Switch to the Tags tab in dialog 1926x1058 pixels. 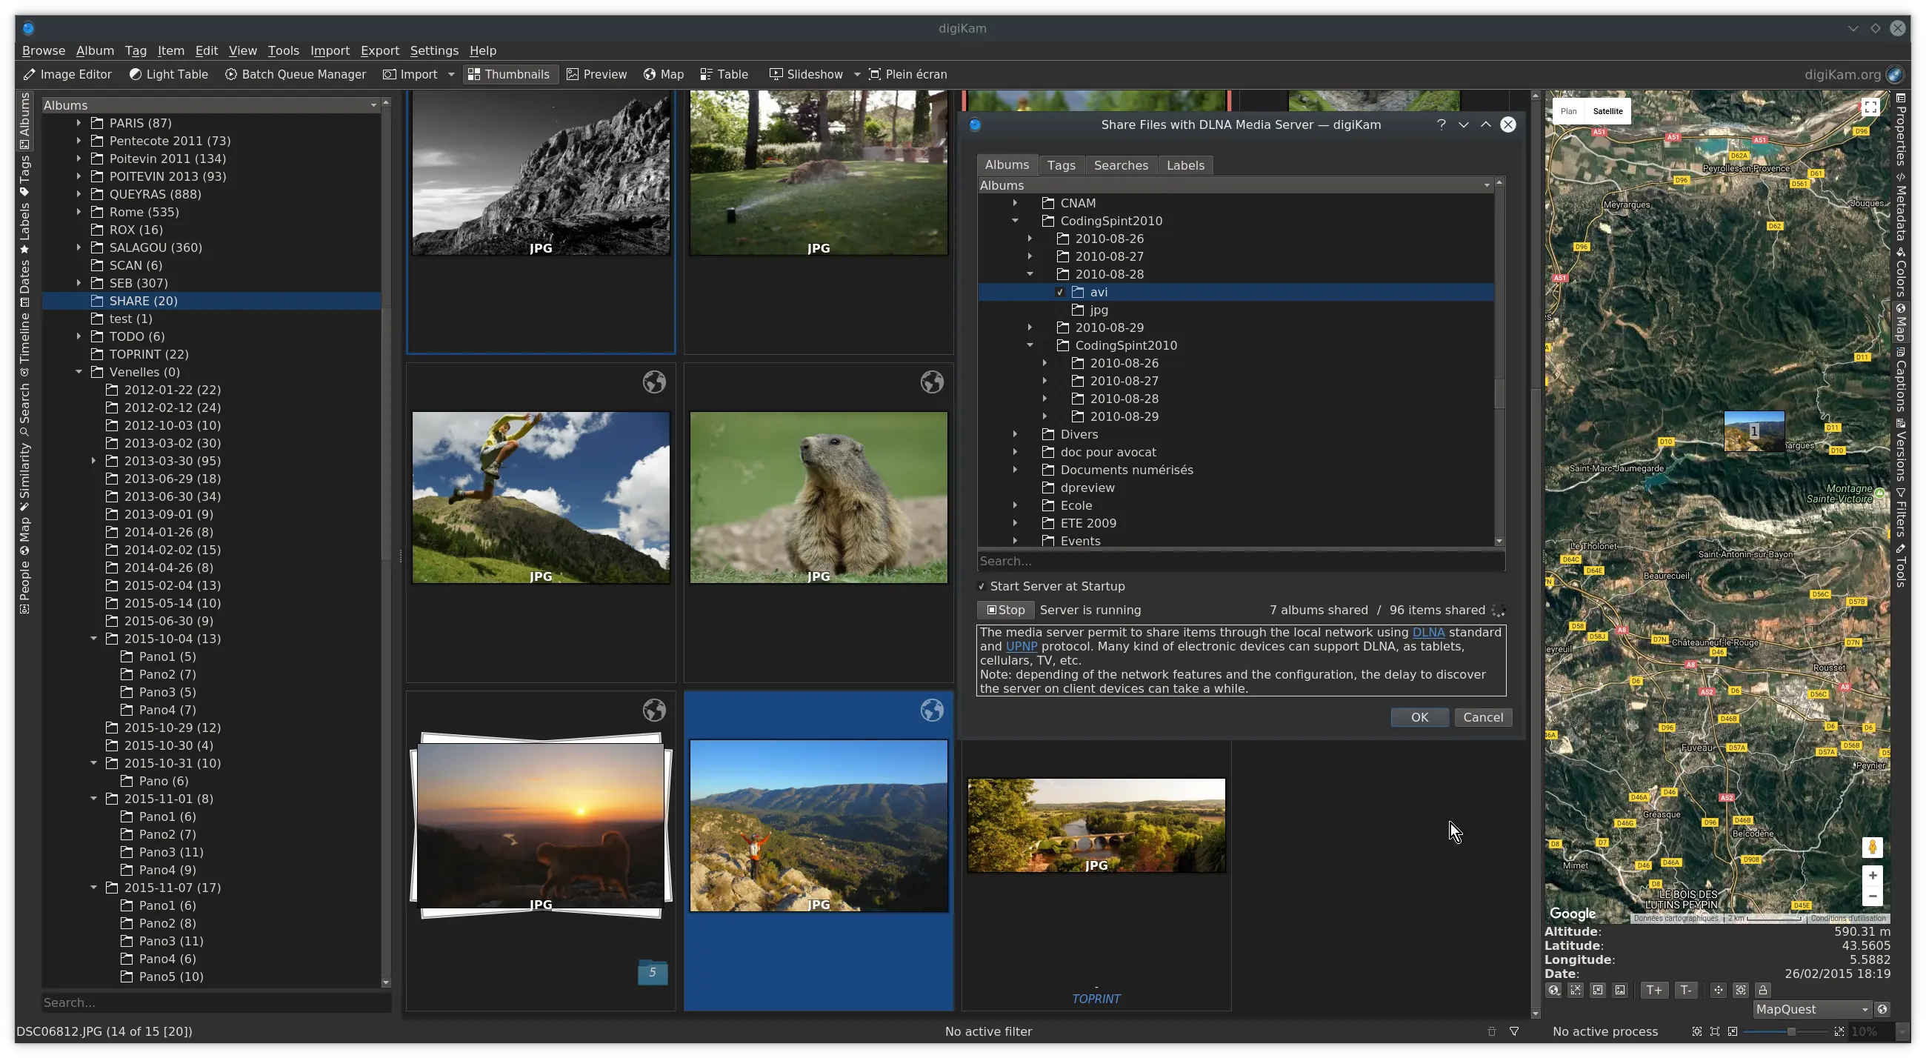(1061, 165)
